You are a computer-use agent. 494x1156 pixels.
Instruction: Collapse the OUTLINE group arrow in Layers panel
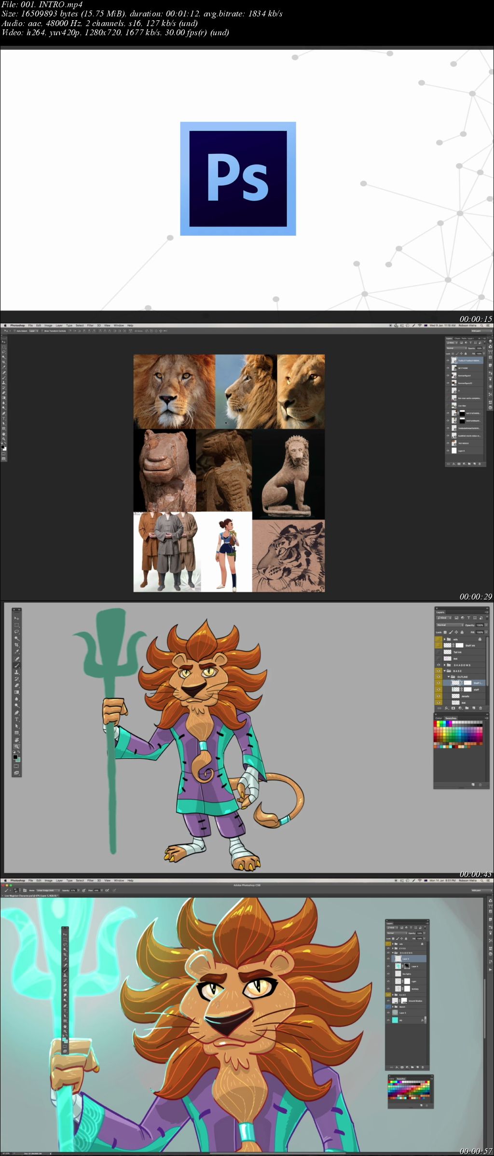coord(449,677)
